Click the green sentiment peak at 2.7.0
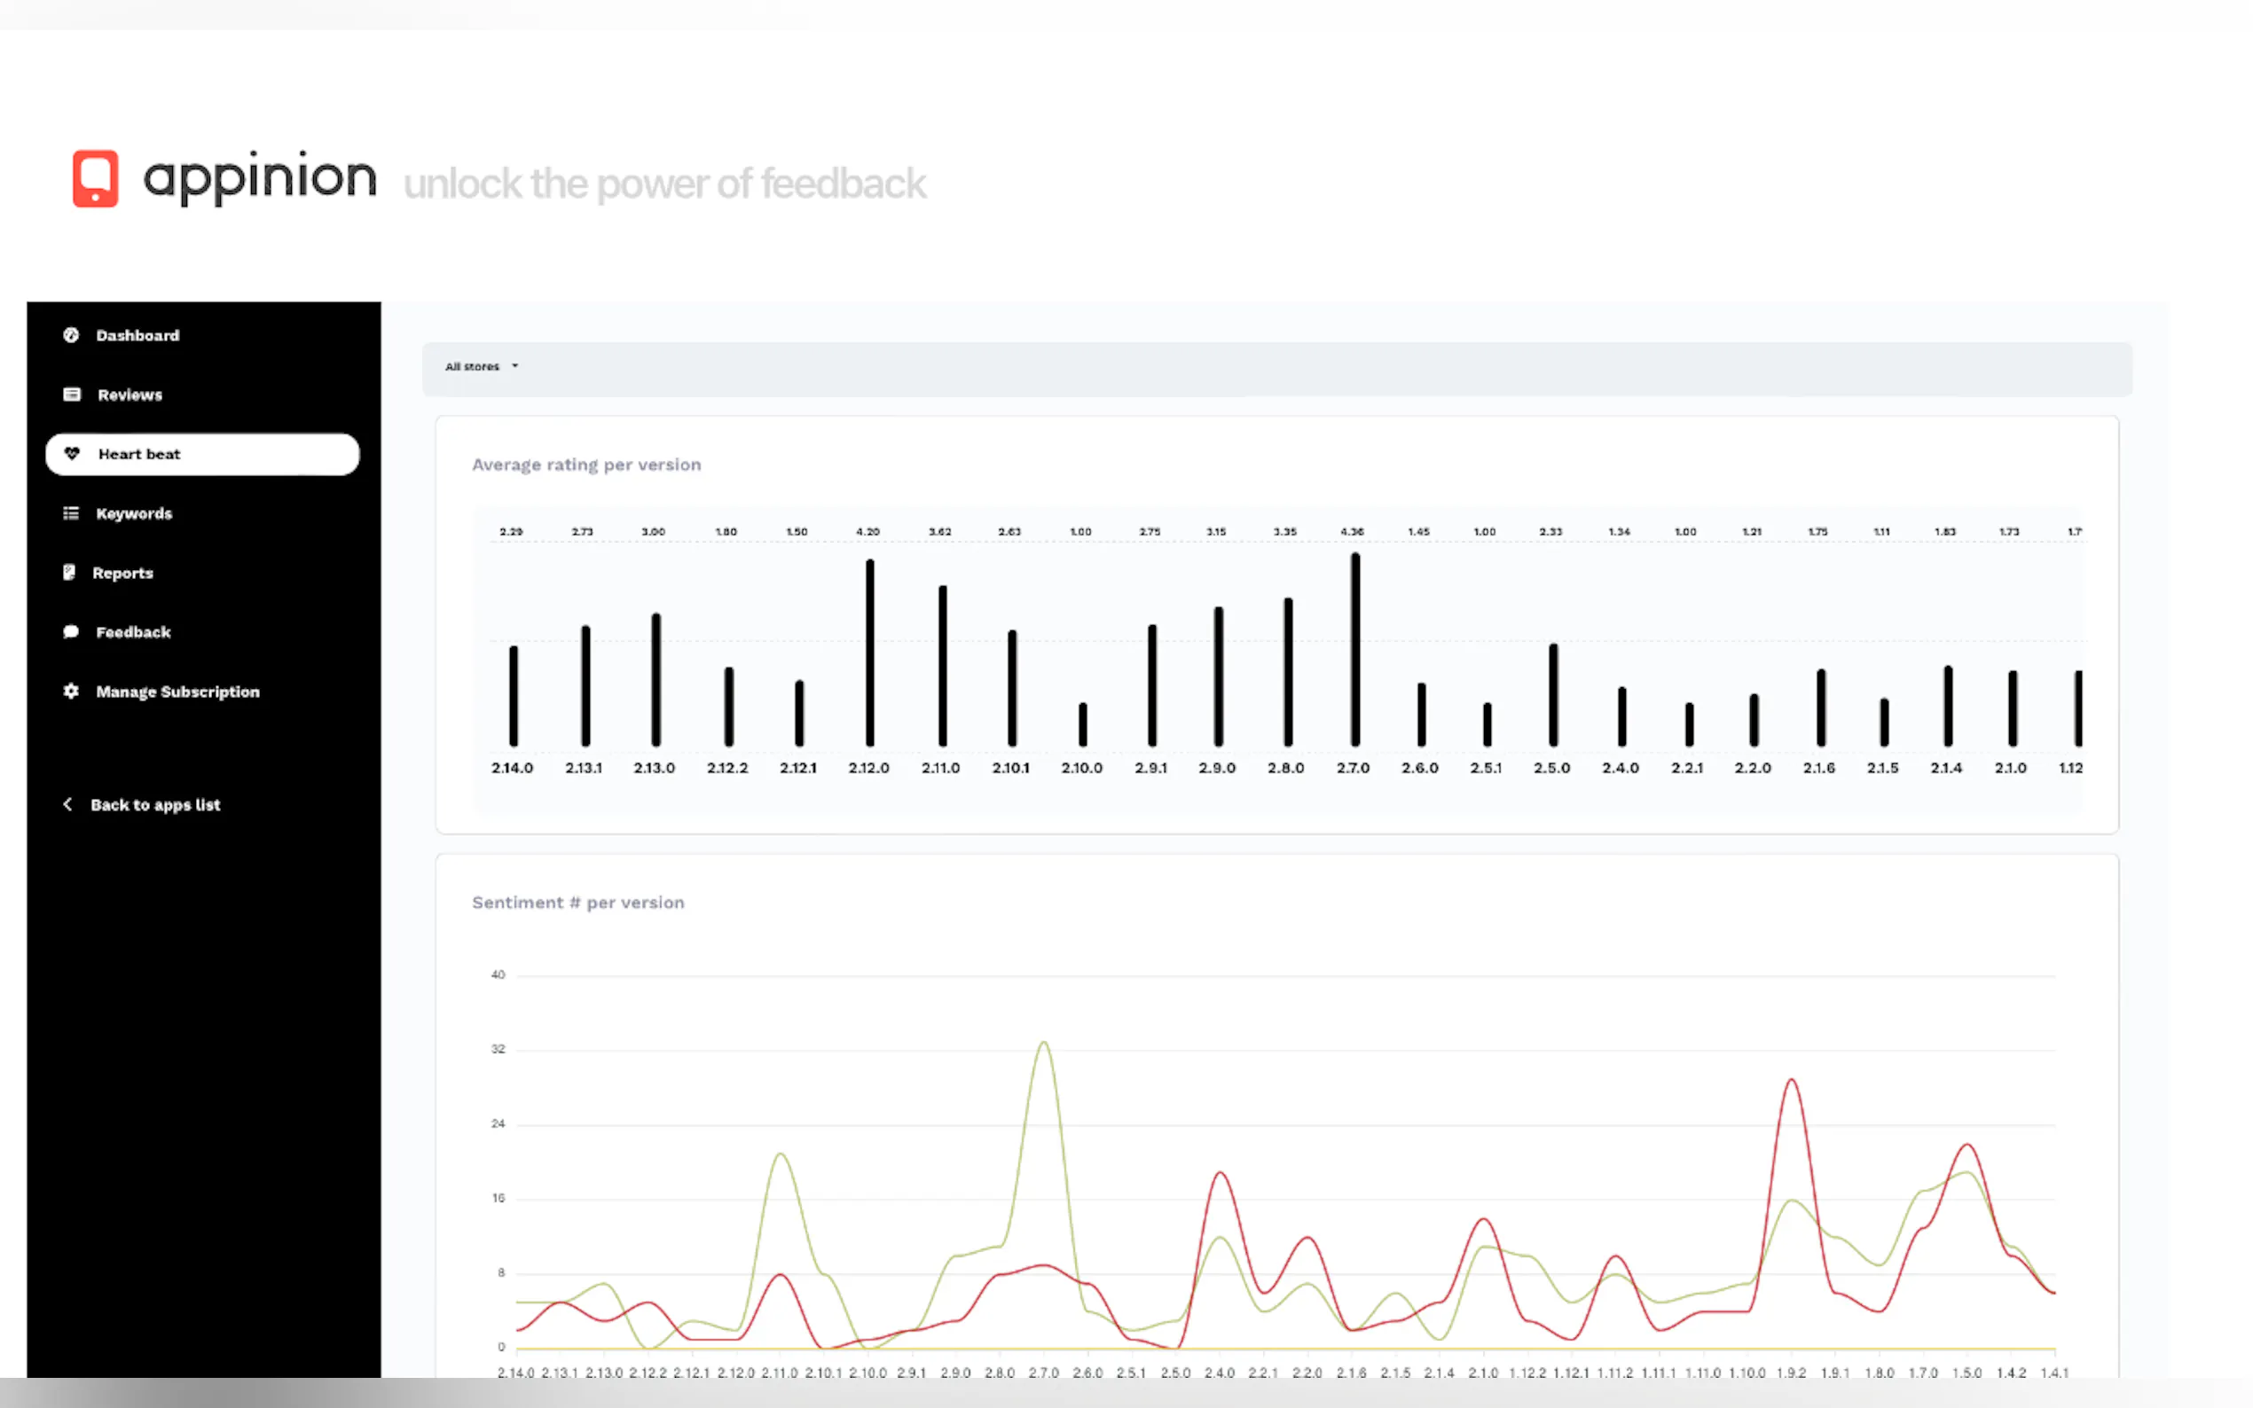The width and height of the screenshot is (2253, 1408). (x=1044, y=1044)
